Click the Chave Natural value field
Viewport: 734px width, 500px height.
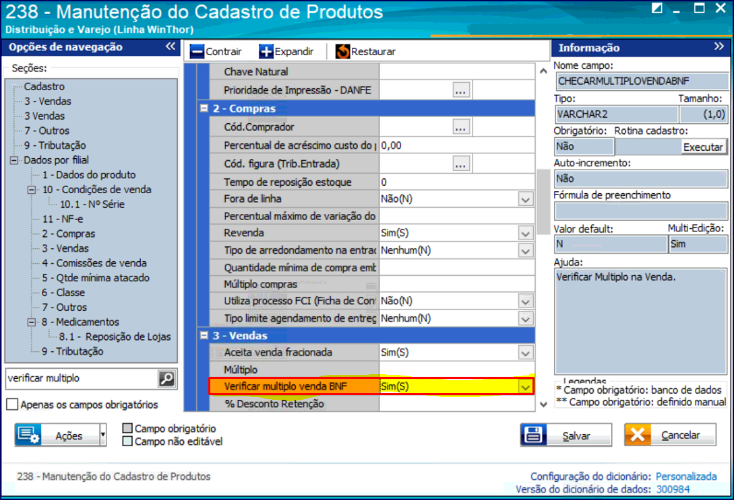pos(456,72)
